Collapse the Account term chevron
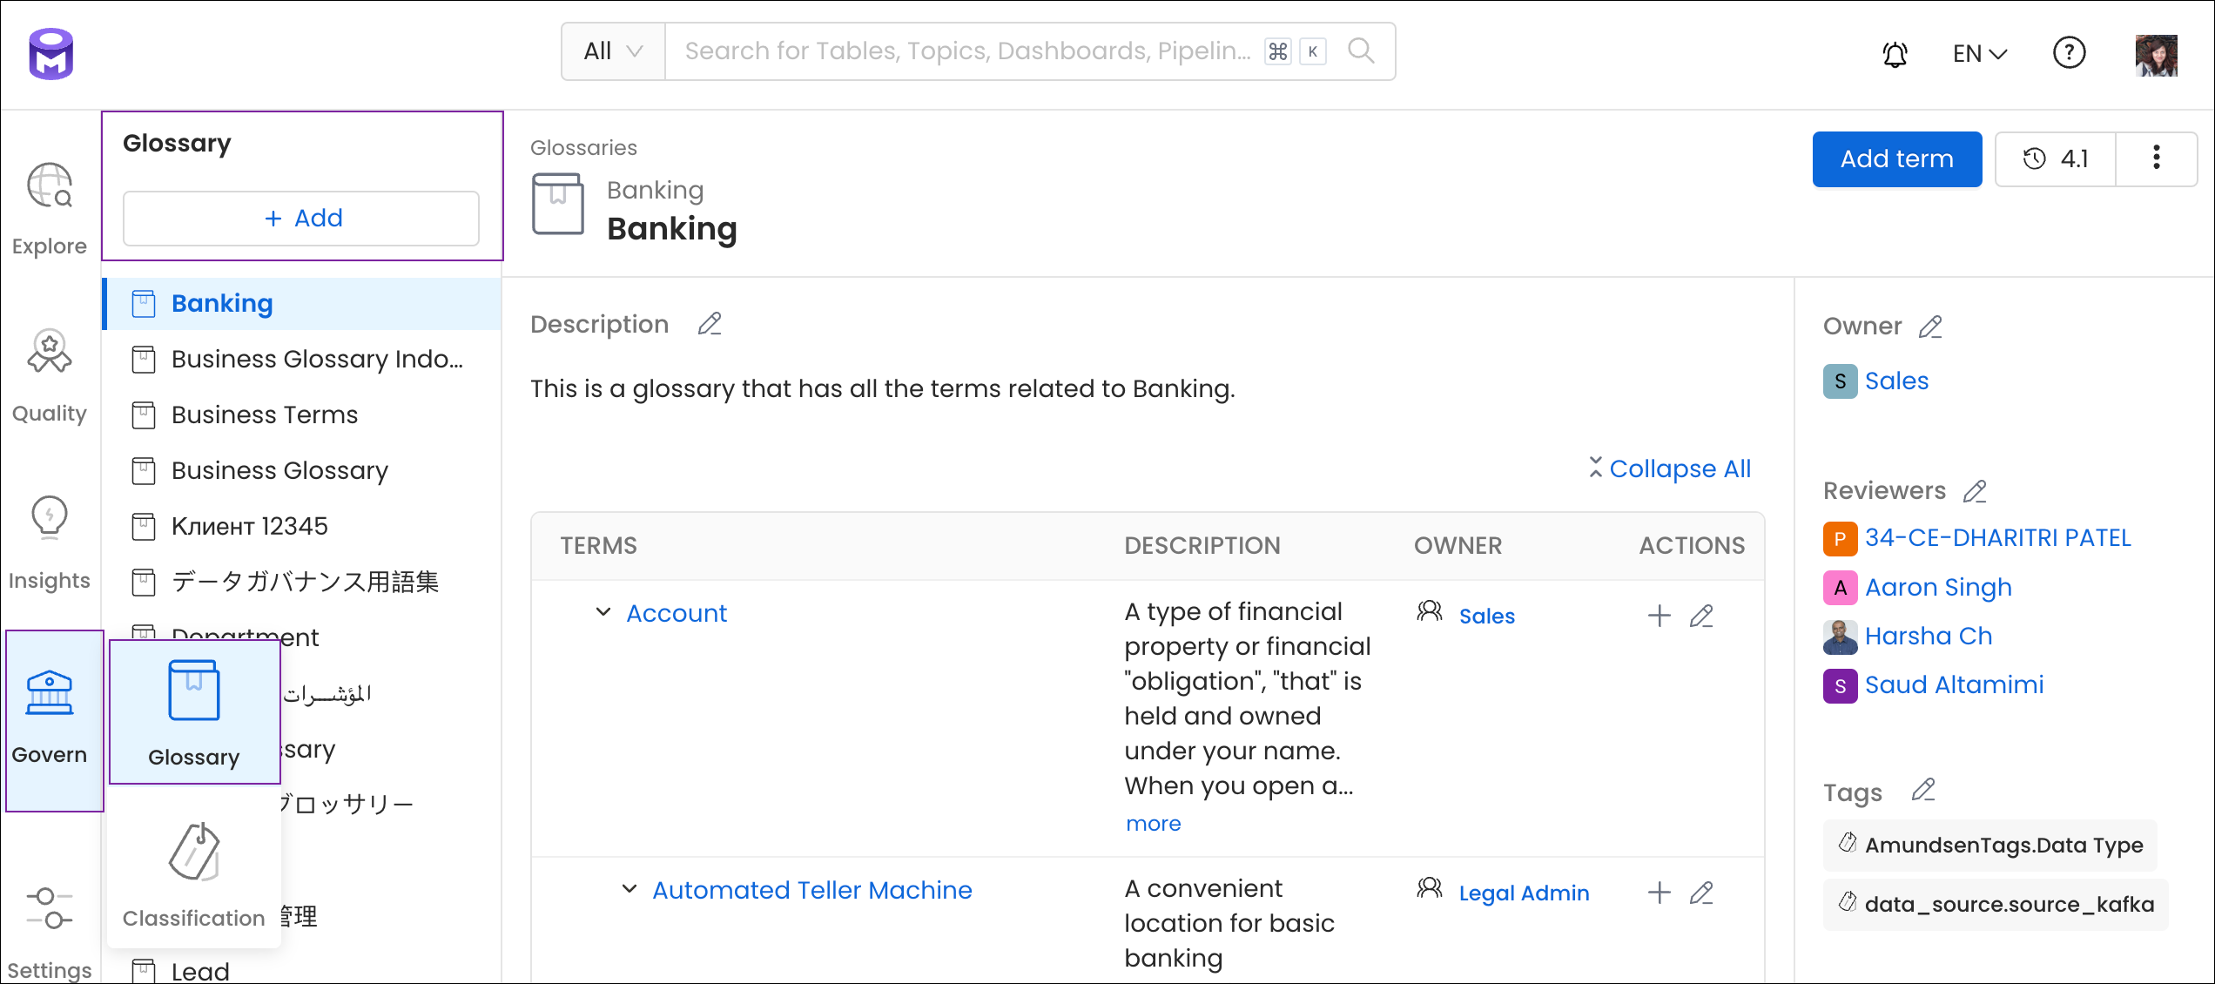Viewport: 2215px width, 984px height. (603, 612)
